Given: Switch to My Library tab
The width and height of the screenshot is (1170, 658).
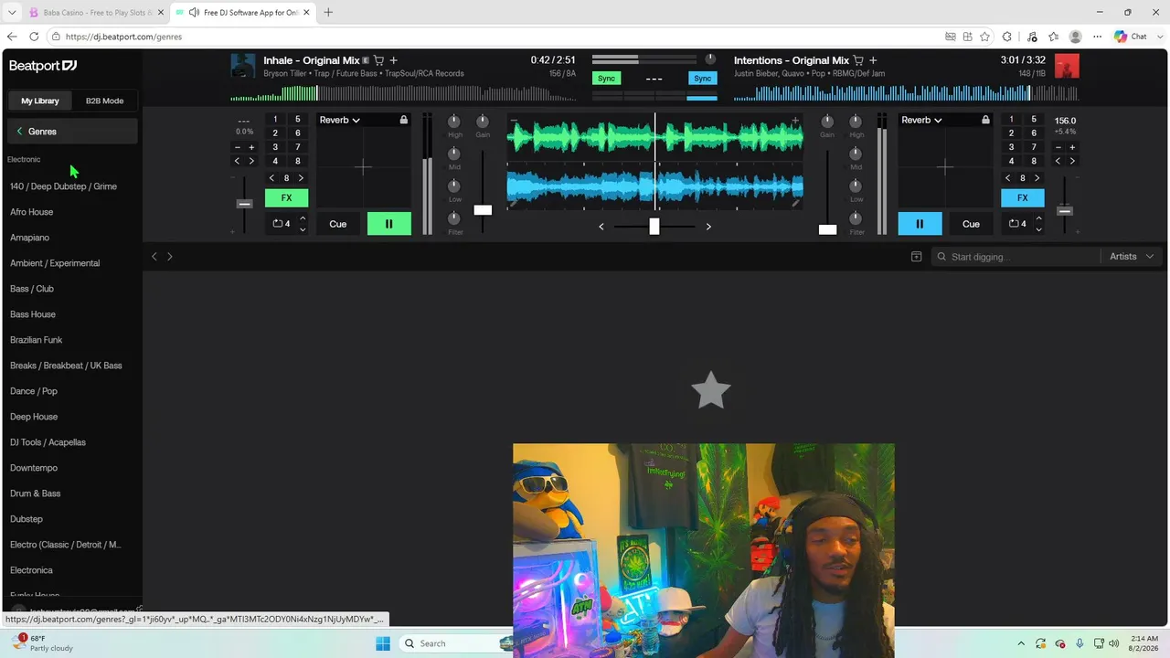Looking at the screenshot, I should tap(40, 101).
